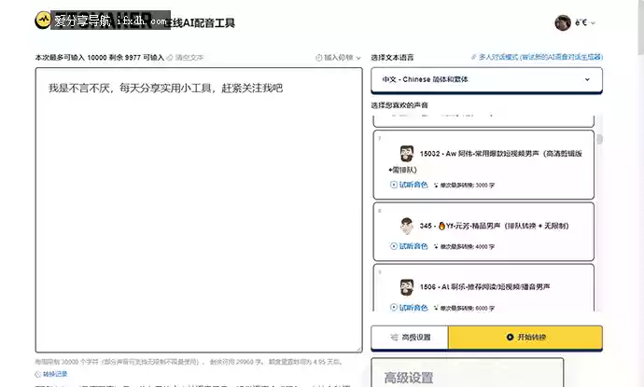Start conversion with 开始转换 button
The height and width of the screenshot is (387, 644).
525,338
